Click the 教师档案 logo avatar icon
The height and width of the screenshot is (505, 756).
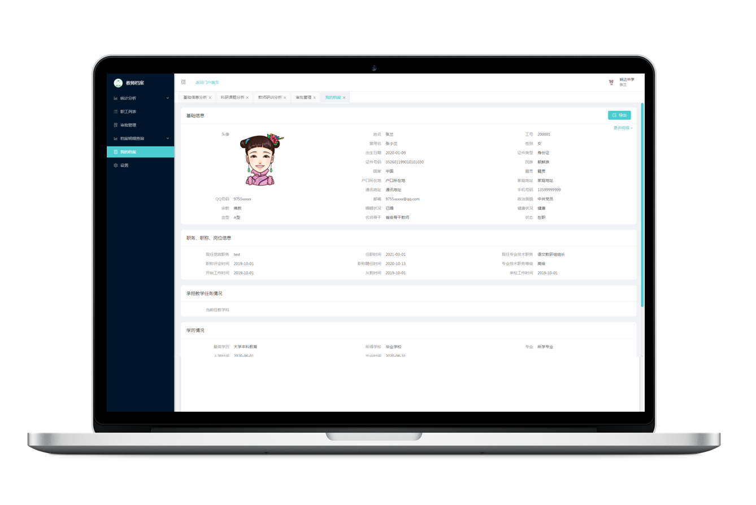(x=118, y=83)
